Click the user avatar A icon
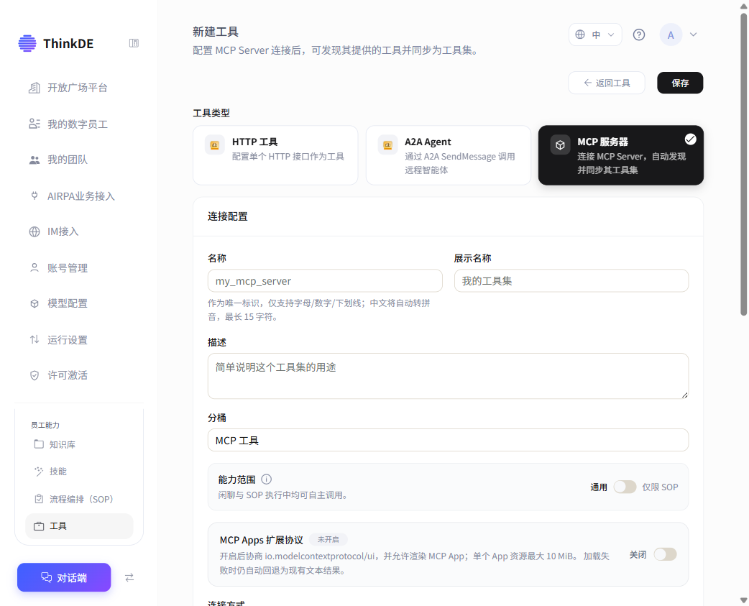The width and height of the screenshot is (749, 606). (671, 35)
